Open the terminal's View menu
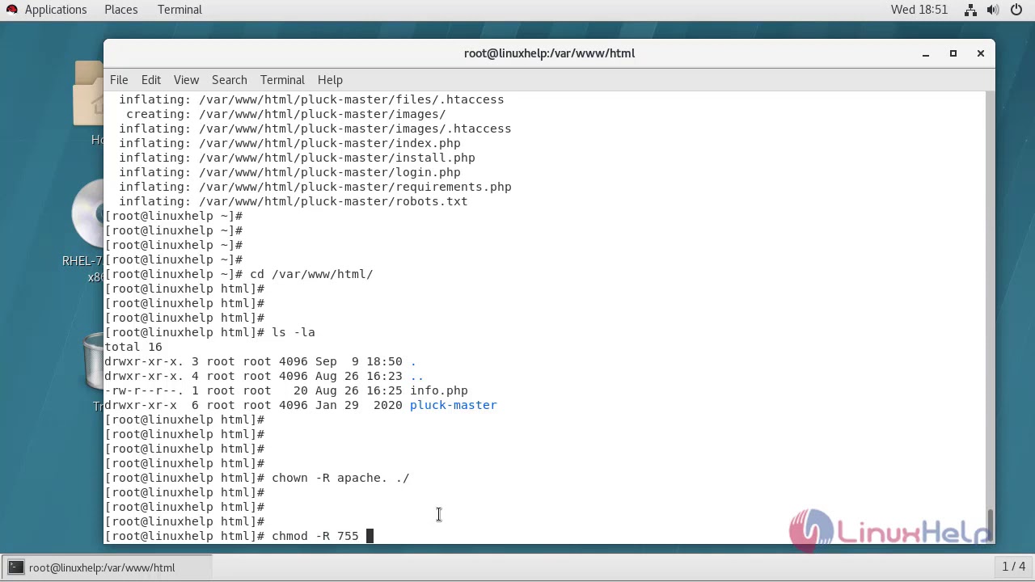 tap(186, 80)
